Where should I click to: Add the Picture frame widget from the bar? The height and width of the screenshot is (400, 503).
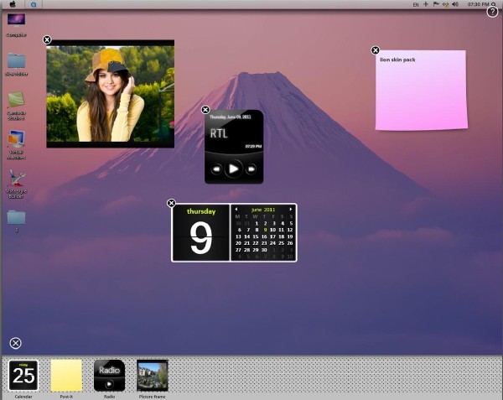pos(152,375)
